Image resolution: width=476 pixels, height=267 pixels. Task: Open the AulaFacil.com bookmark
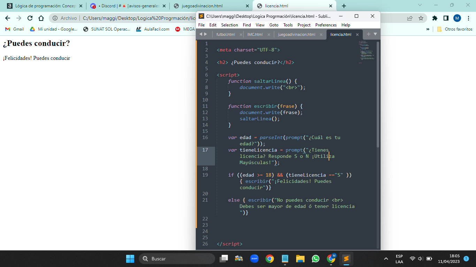pos(153,29)
